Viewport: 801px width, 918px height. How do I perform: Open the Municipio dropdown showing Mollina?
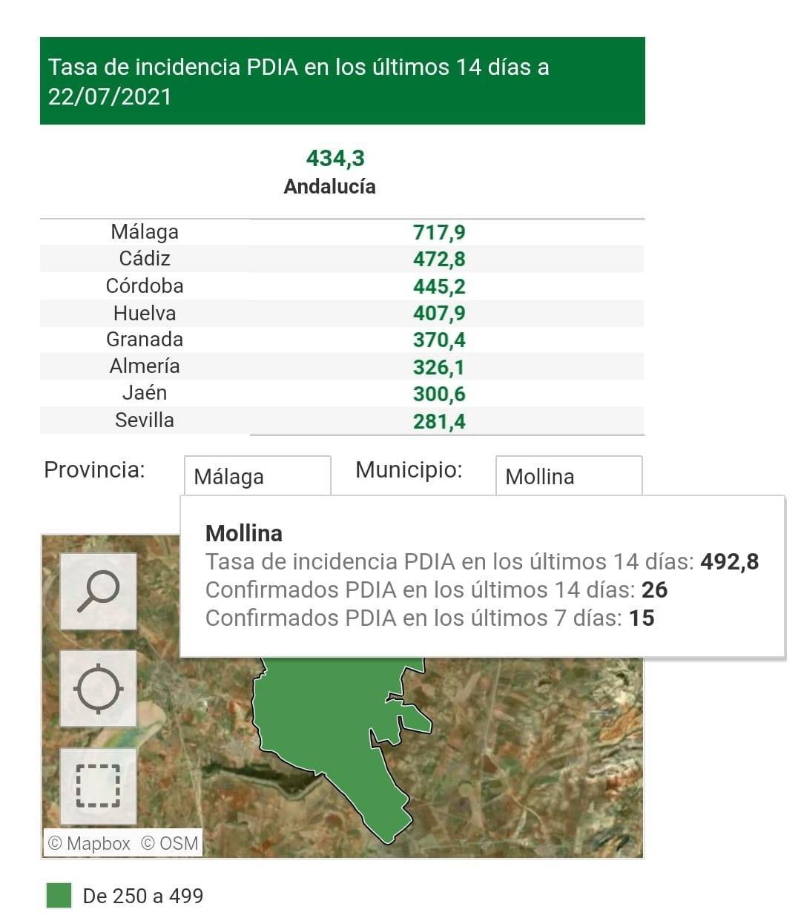pos(568,476)
